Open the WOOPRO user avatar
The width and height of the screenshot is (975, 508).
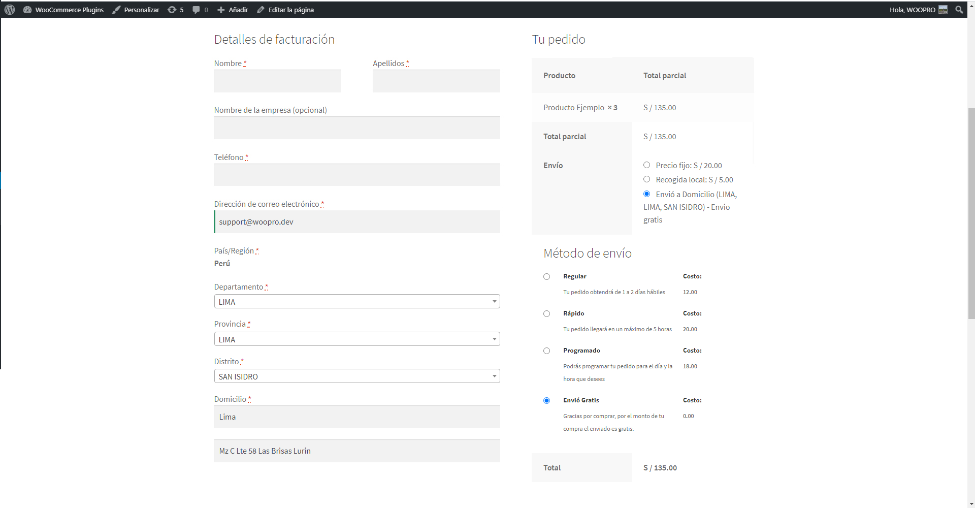click(x=943, y=10)
